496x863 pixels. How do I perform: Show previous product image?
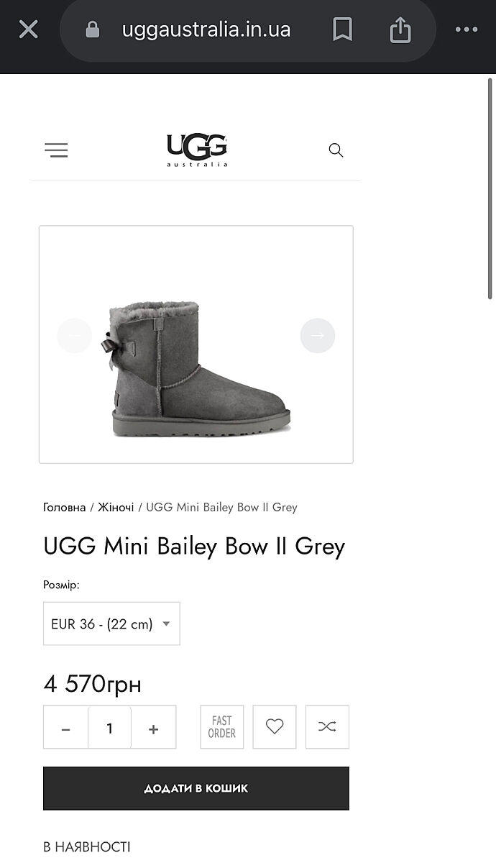(x=75, y=335)
